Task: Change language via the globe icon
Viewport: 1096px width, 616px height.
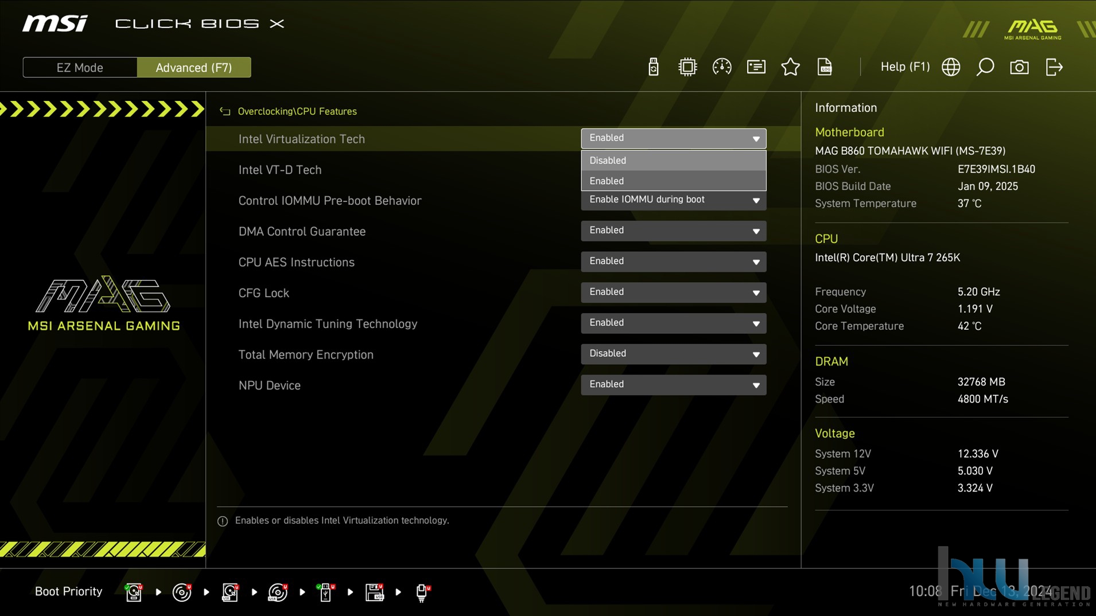Action: tap(951, 67)
